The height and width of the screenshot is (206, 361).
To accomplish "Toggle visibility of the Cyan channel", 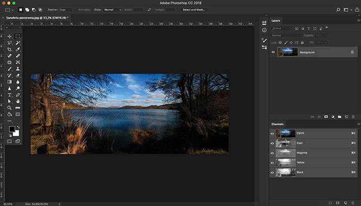I will [x=272, y=143].
